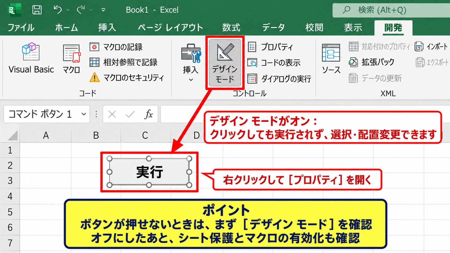The width and height of the screenshot is (450, 253).
Task: Select column A header
Action: coord(46,135)
